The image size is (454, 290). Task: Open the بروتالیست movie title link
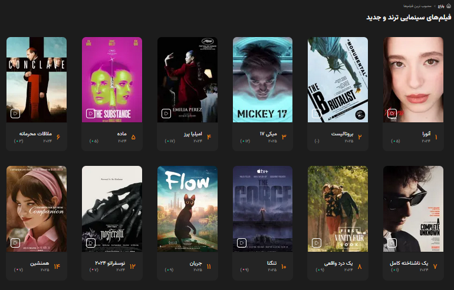pyautogui.click(x=342, y=134)
